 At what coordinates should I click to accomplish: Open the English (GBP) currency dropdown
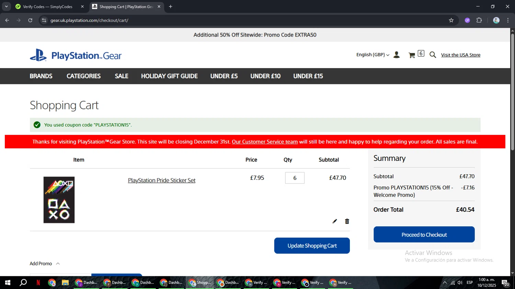tap(373, 55)
